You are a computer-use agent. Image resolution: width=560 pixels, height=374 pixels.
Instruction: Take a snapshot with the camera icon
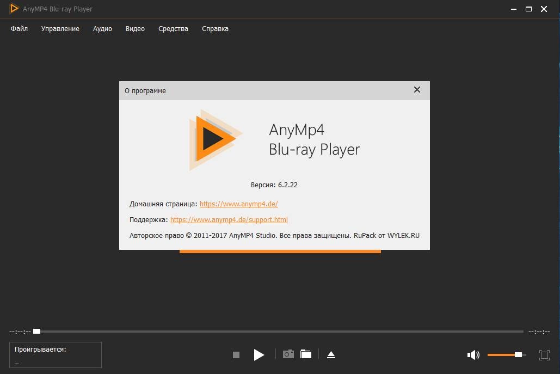(x=288, y=354)
